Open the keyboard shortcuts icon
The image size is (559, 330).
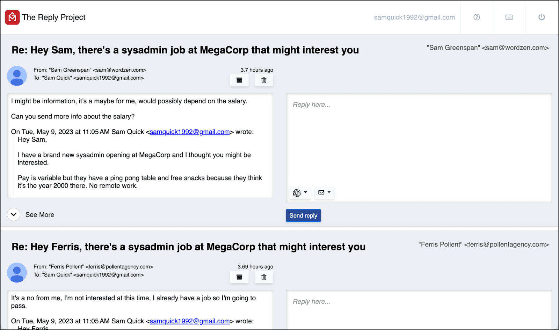(x=509, y=17)
